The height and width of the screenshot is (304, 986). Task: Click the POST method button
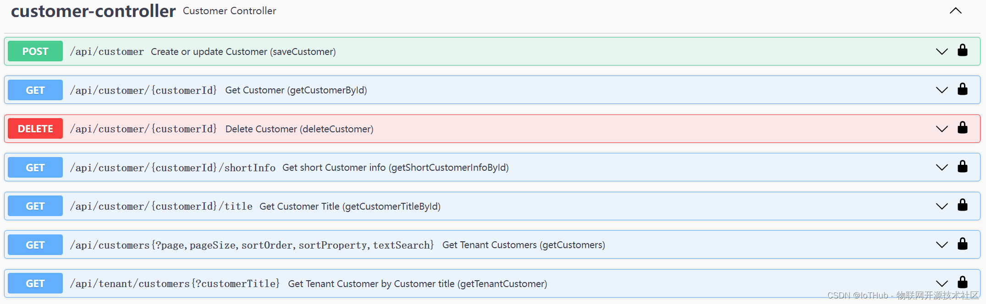pyautogui.click(x=35, y=51)
